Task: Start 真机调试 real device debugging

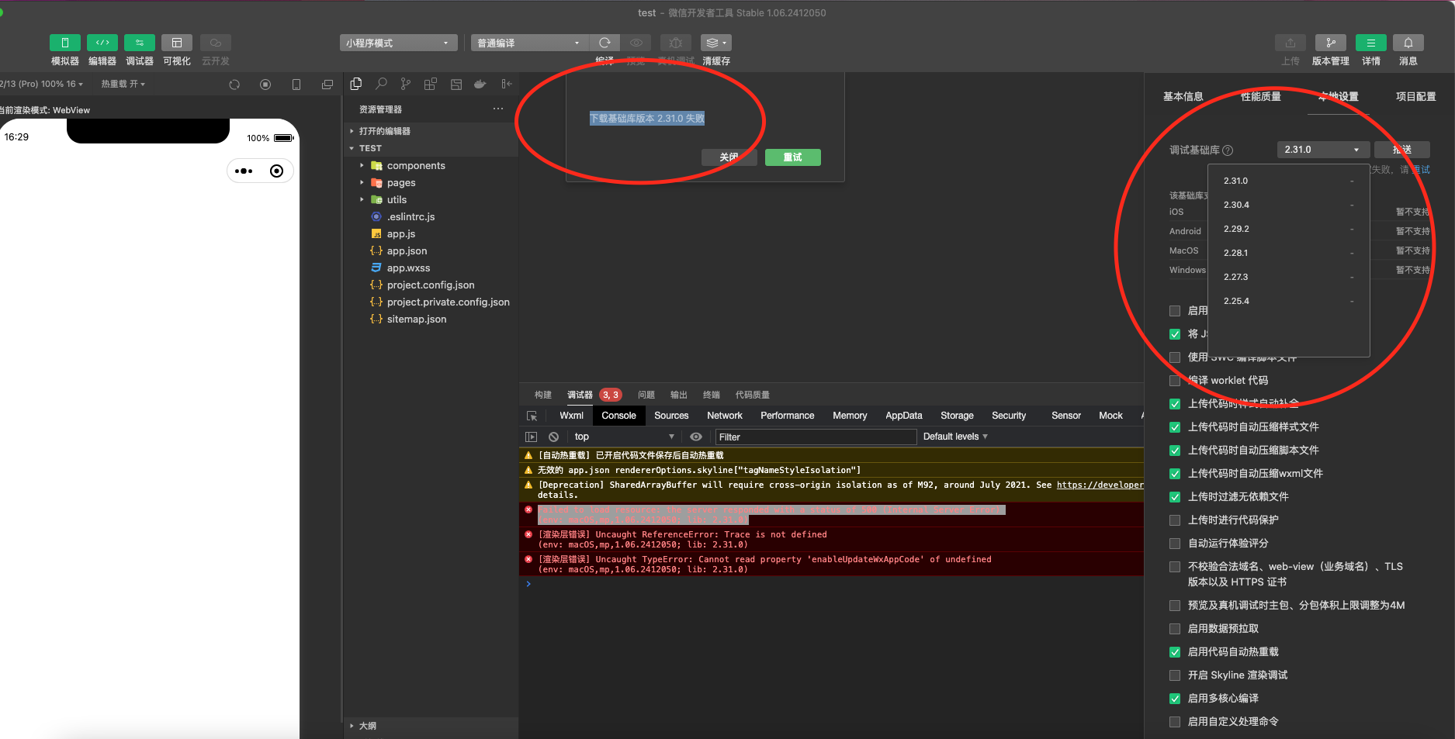Action: tap(676, 43)
